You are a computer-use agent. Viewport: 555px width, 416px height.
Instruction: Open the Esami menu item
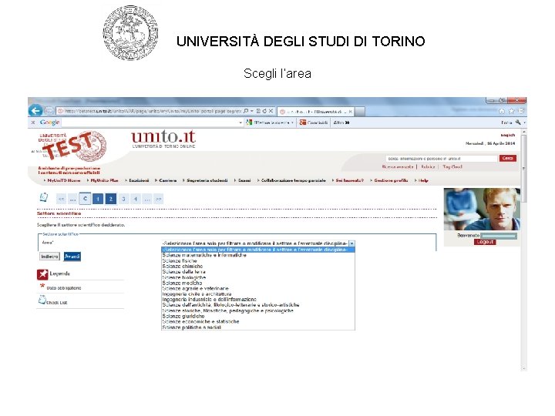coord(244,180)
